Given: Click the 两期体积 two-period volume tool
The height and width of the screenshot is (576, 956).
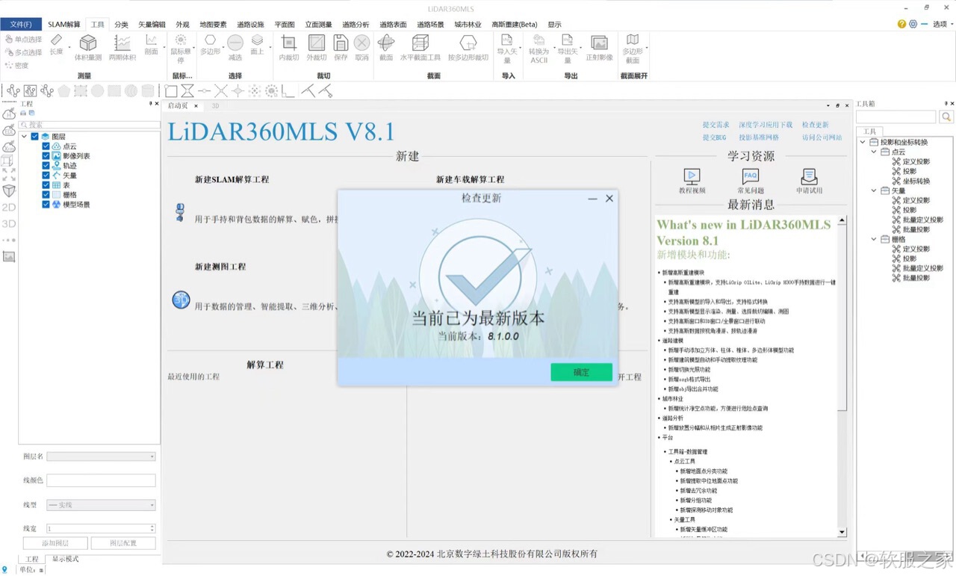Looking at the screenshot, I should 122,47.
